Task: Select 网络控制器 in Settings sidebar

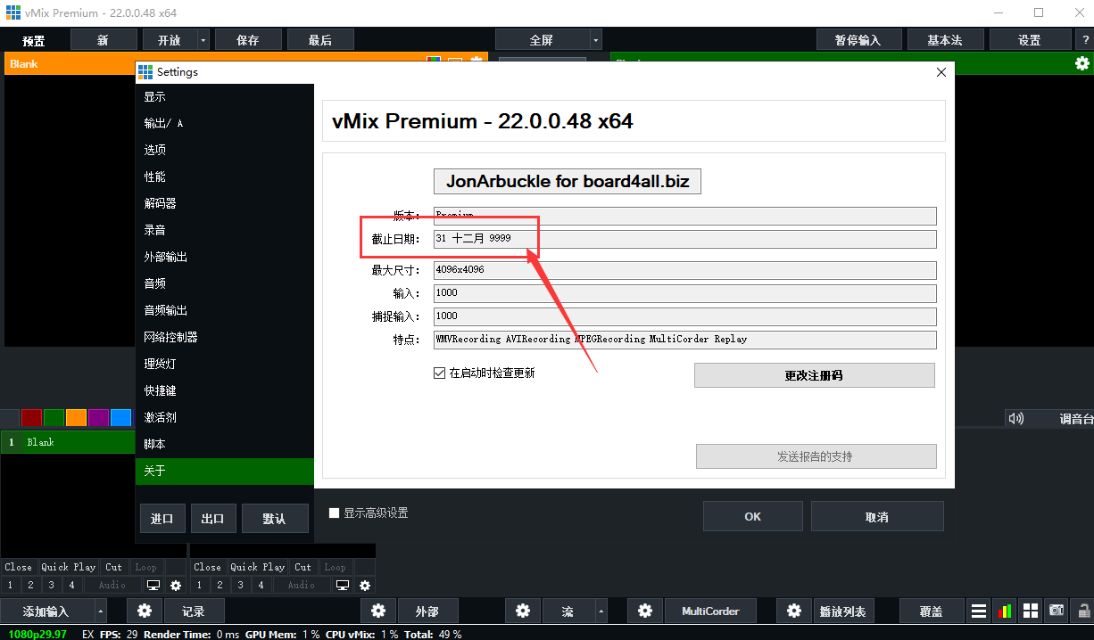Action: coord(225,338)
